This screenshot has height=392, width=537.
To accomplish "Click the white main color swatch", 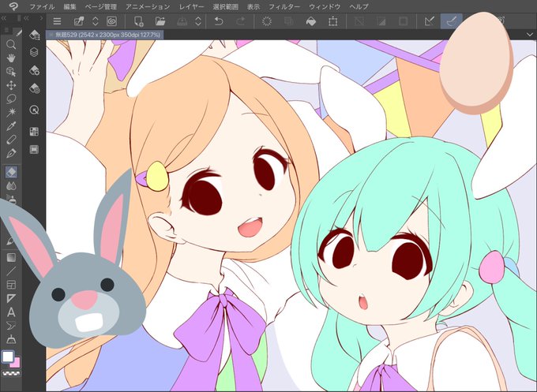I will (x=8, y=357).
